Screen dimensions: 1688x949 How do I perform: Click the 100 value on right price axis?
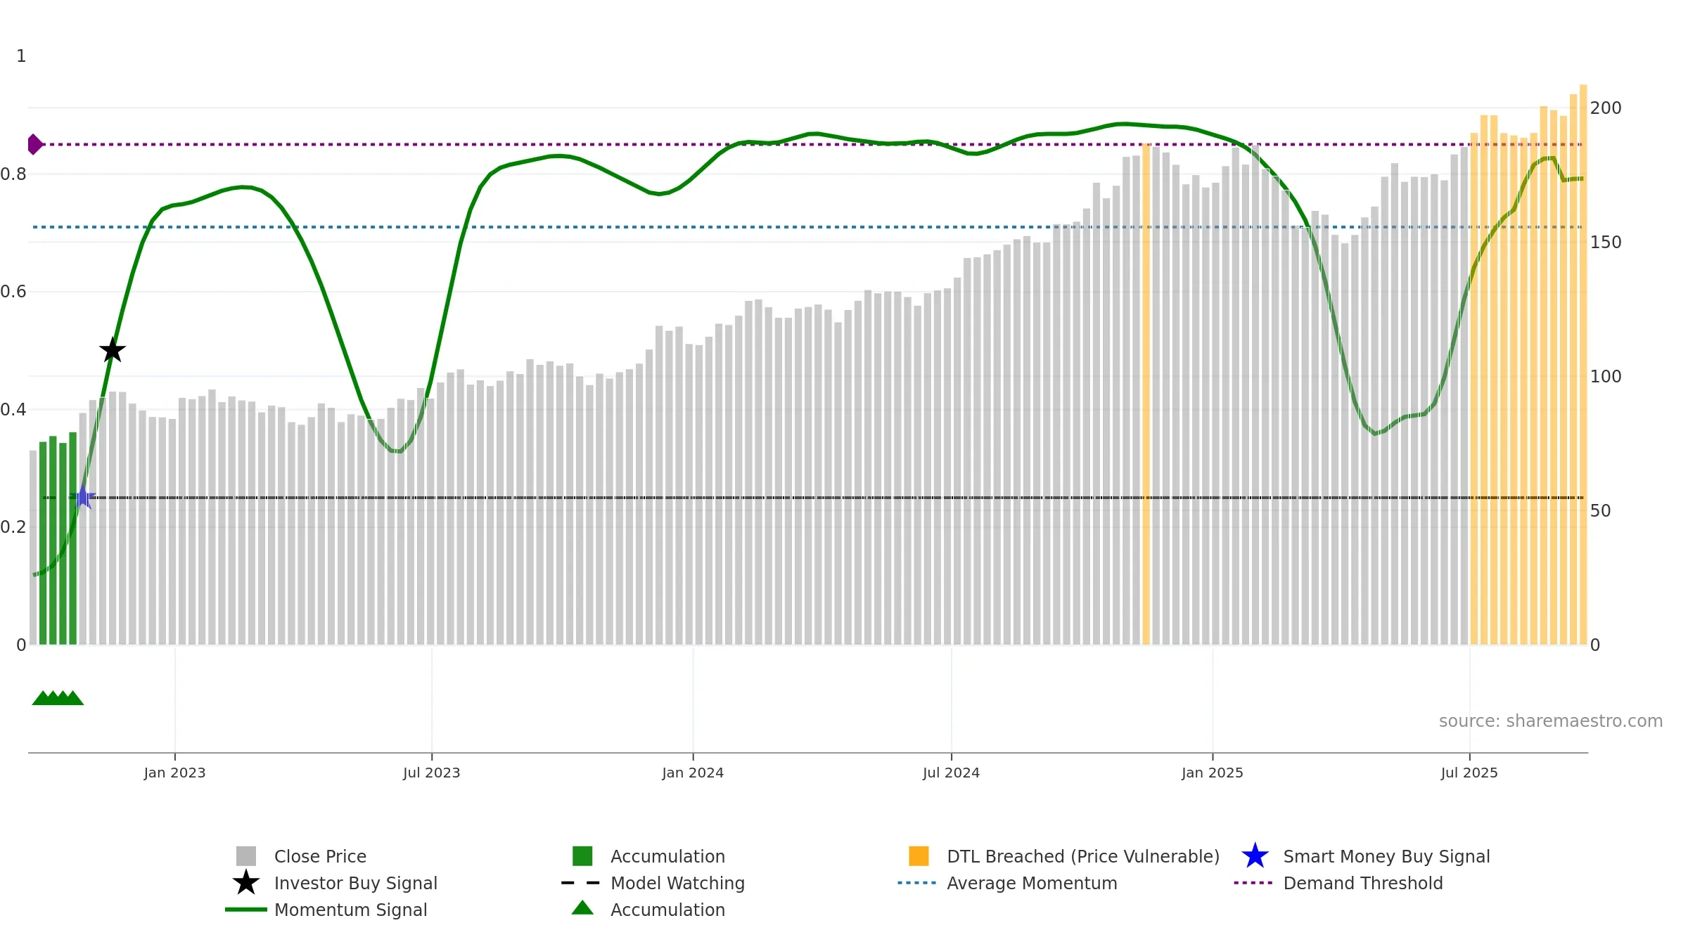[1606, 376]
